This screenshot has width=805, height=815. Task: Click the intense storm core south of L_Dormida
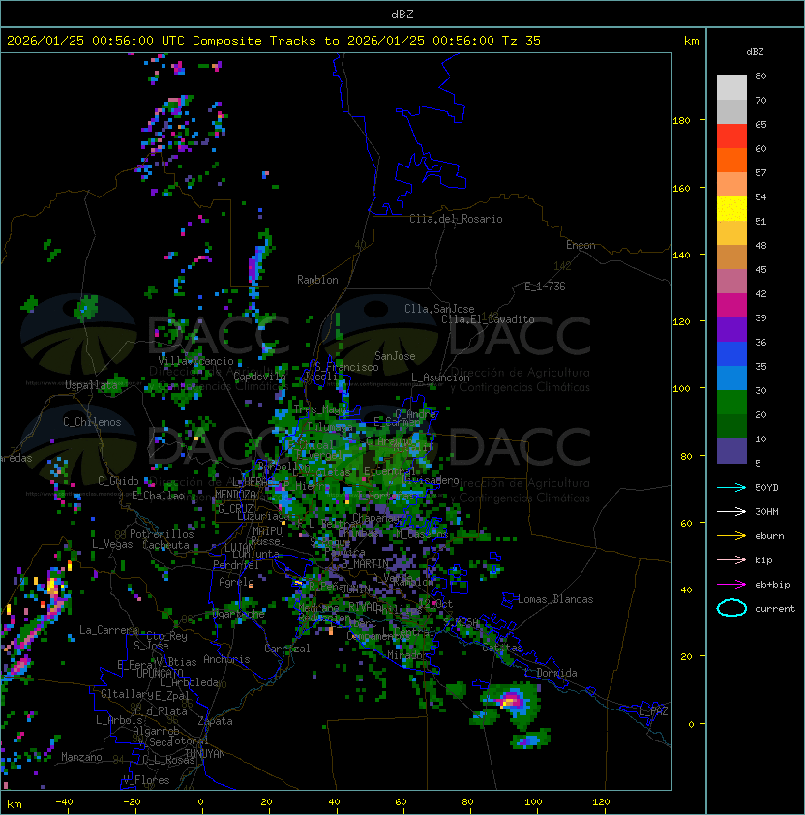pyautogui.click(x=510, y=701)
